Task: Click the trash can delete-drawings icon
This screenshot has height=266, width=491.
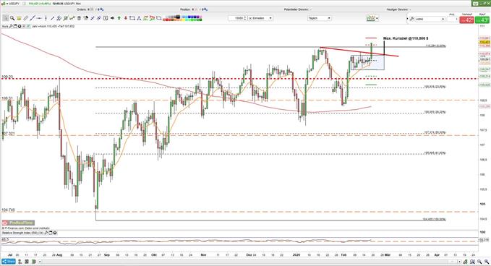Action: 79,18
